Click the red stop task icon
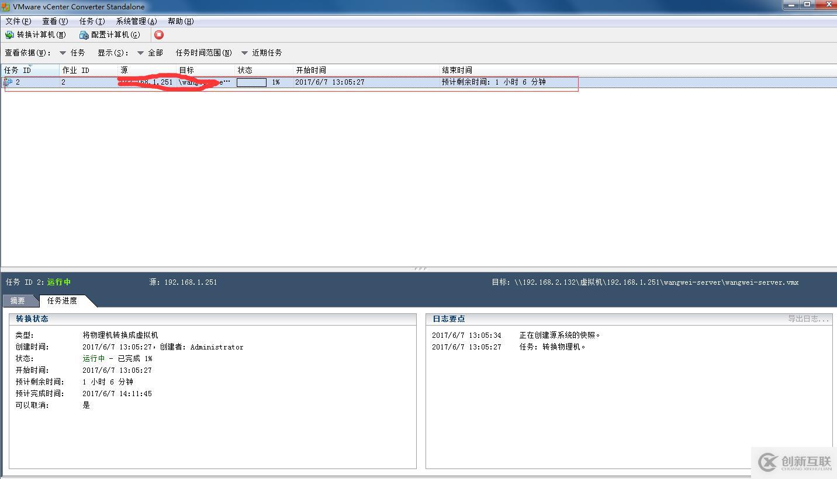This screenshot has height=479, width=837. pyautogui.click(x=158, y=34)
